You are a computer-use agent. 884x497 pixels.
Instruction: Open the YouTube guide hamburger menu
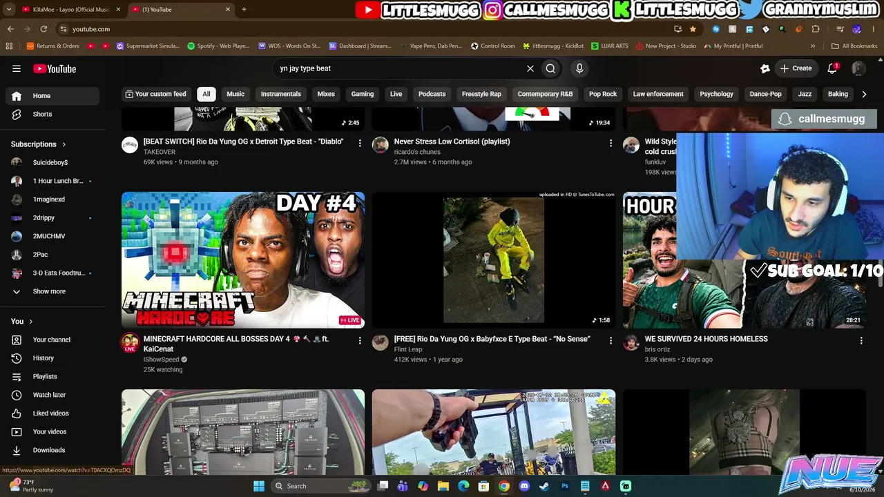[17, 68]
